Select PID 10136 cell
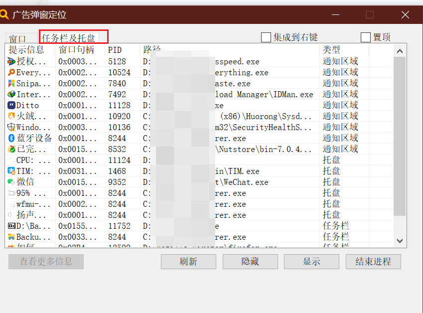The height and width of the screenshot is (313, 423). 119,127
